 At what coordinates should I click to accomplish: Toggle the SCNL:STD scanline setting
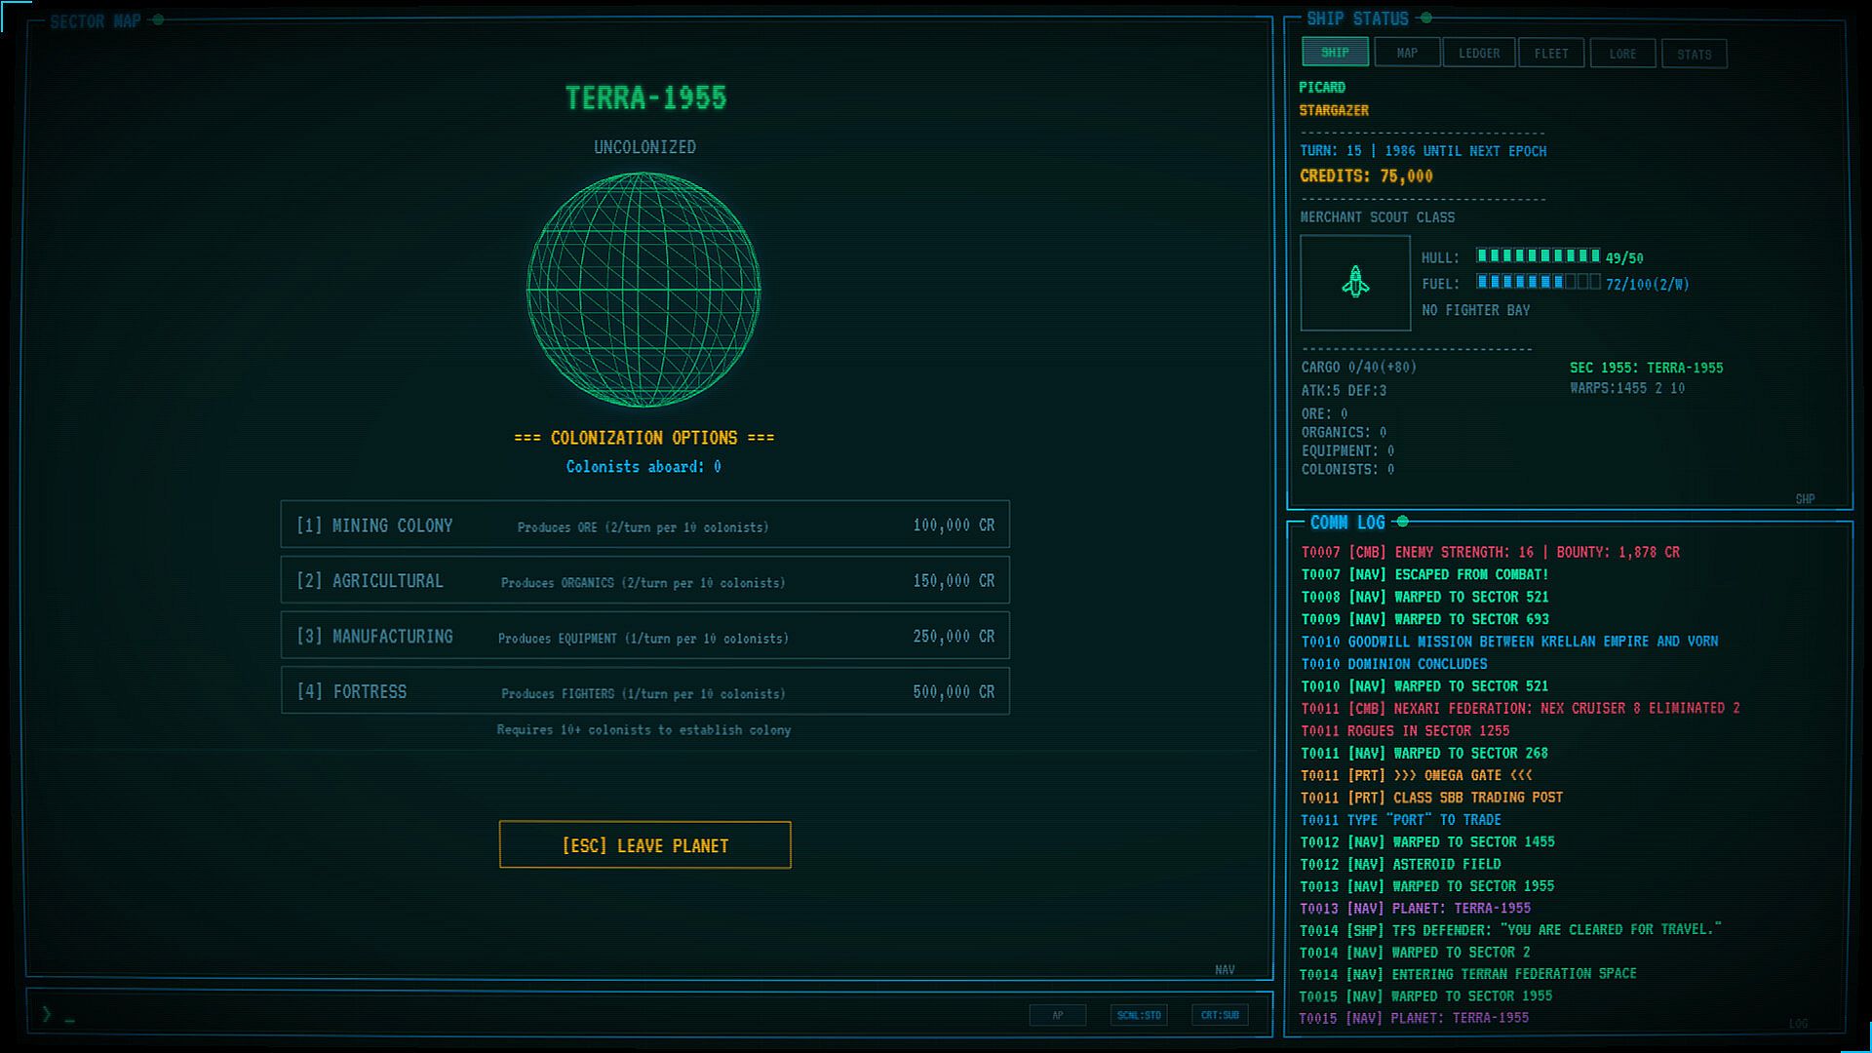coord(1139,1015)
